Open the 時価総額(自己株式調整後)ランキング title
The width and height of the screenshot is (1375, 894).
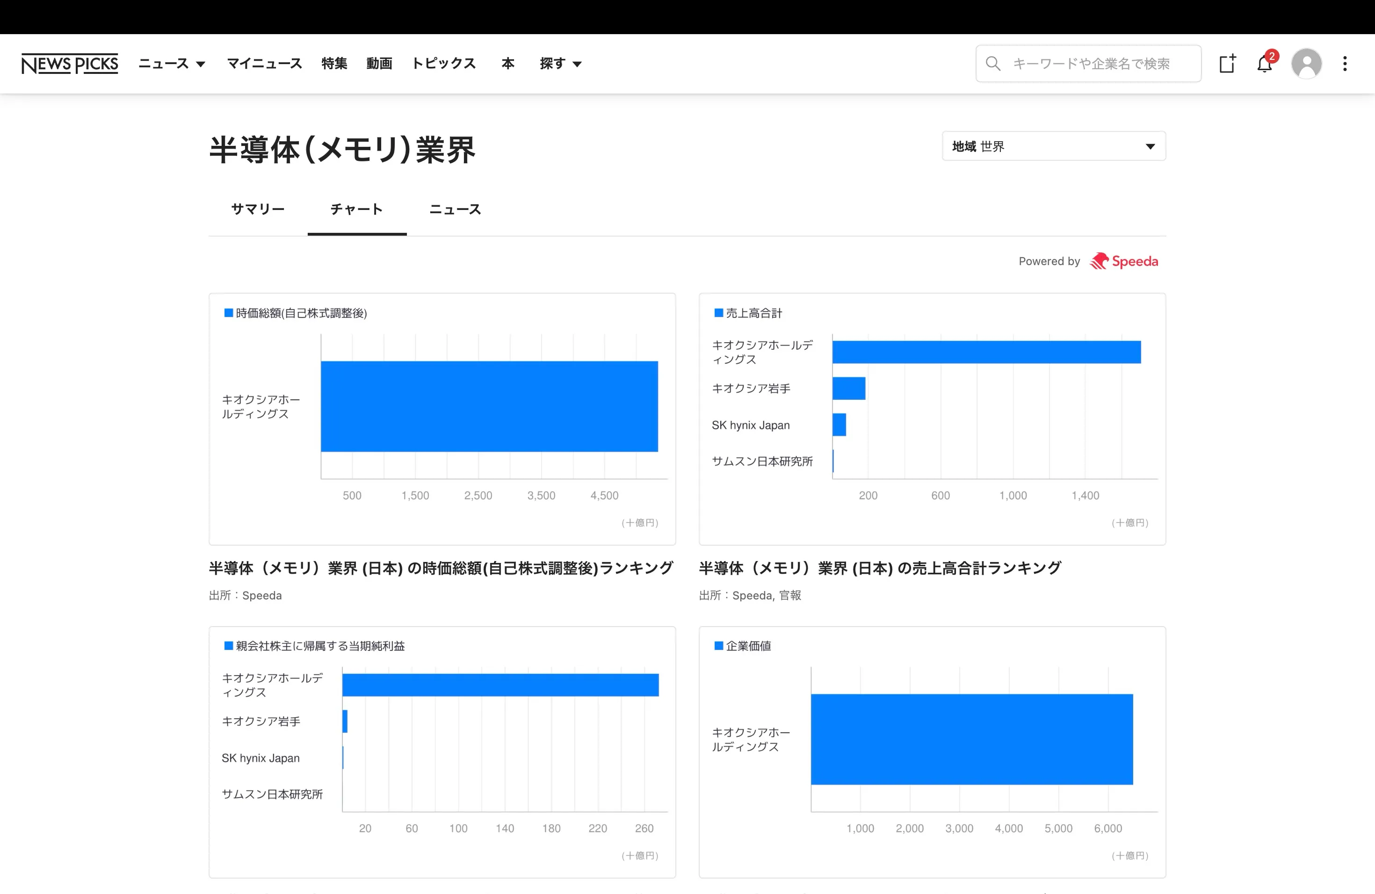coord(441,568)
